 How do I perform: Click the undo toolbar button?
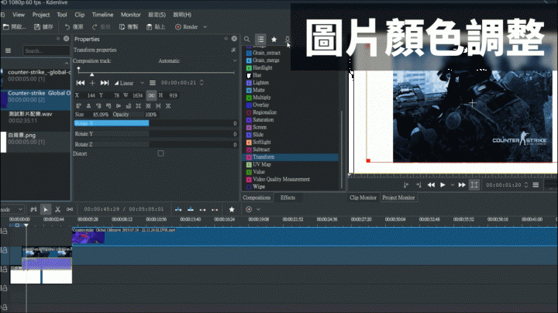[74, 26]
